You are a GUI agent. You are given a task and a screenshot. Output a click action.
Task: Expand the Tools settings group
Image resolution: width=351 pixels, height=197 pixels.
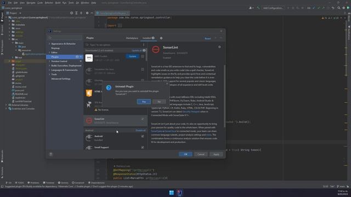tap(49, 74)
